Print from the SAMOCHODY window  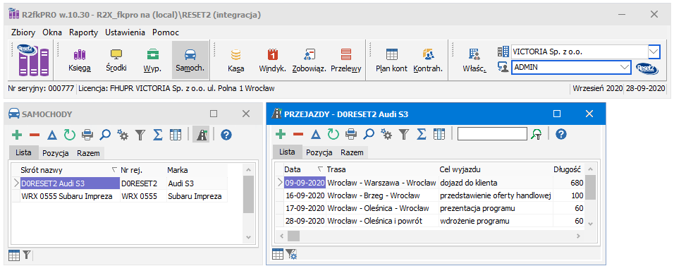tap(87, 135)
